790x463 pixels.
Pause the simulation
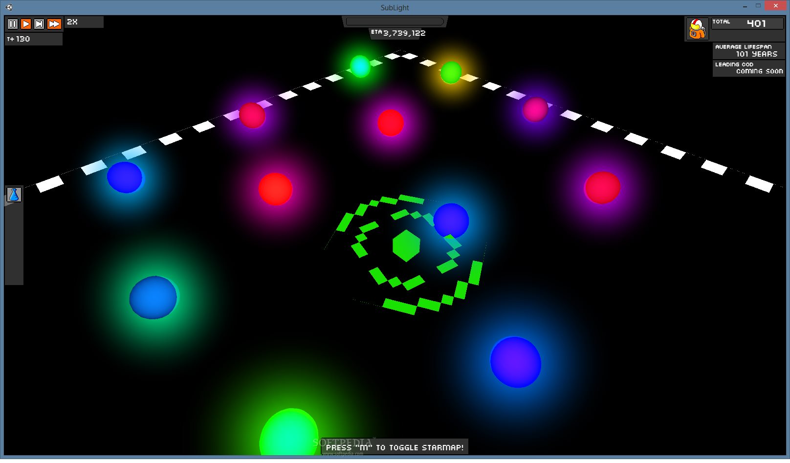pyautogui.click(x=13, y=23)
